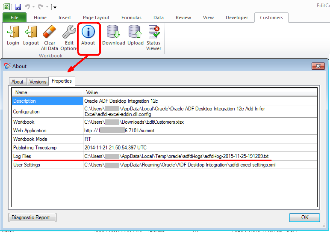Open Edit Options wrench icon
The image size is (330, 232).
point(69,32)
